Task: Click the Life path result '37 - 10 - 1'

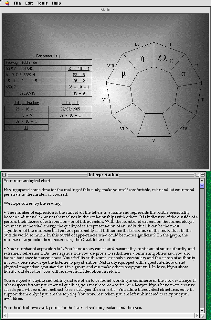Action: point(70,115)
